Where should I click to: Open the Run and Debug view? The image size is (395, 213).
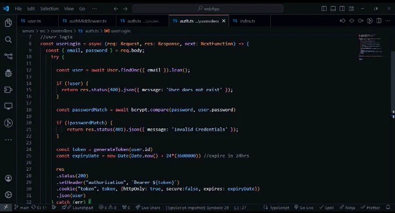(x=8, y=73)
